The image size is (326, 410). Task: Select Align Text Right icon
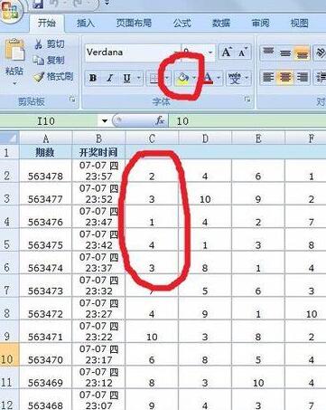[303, 78]
